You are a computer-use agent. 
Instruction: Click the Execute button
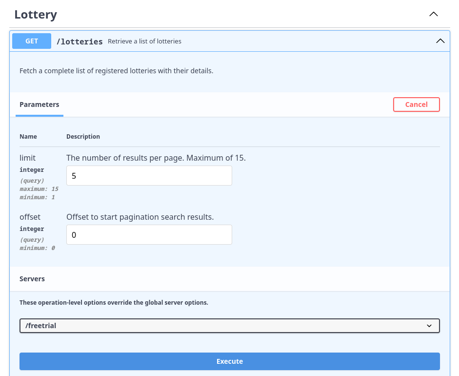(x=229, y=361)
